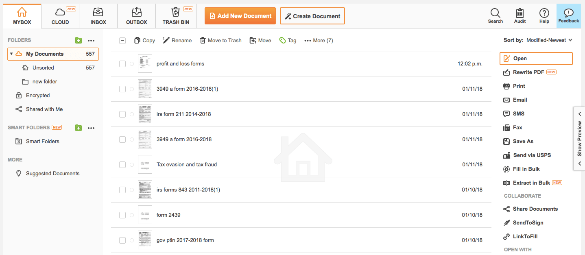Screen dimensions: 585x255
Task: Open the Sort by Modified-Newest dropdown
Action: 549,40
